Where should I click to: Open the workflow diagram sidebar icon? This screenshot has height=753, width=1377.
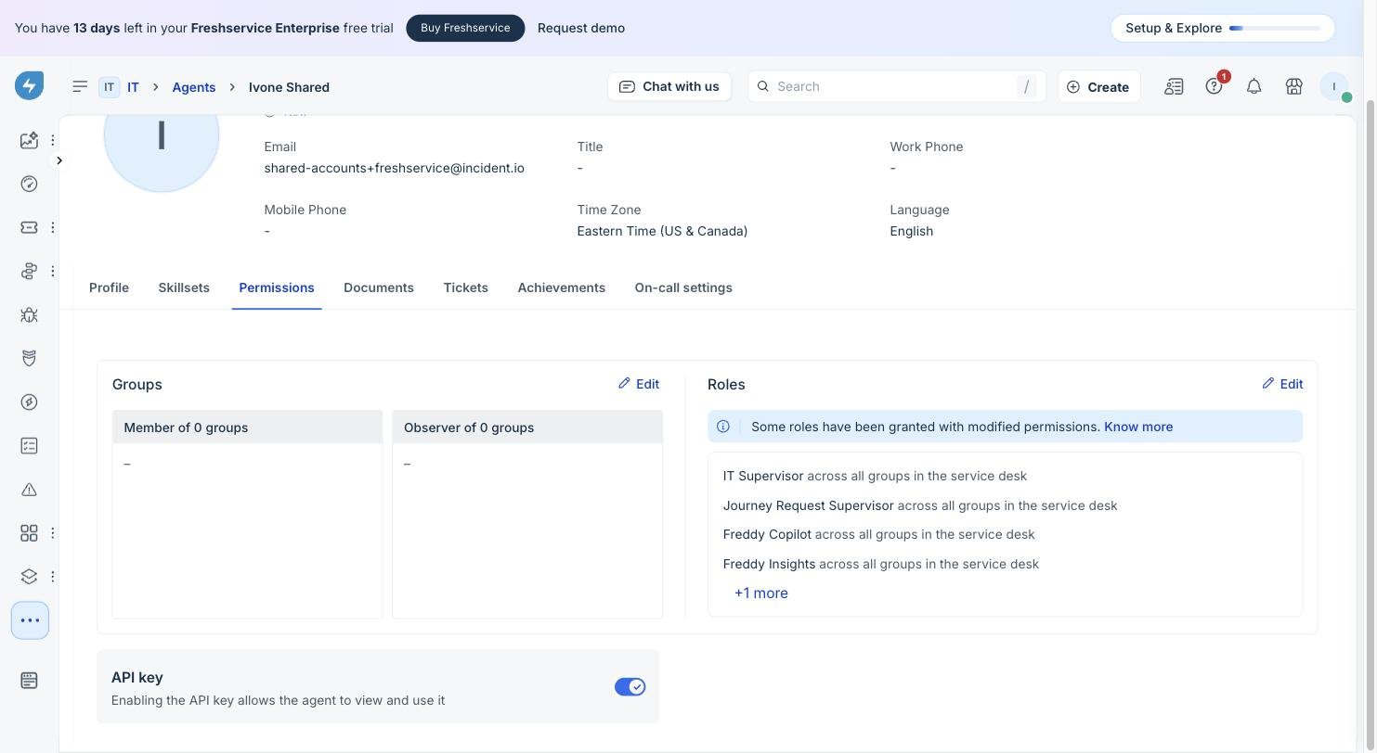[x=29, y=271]
